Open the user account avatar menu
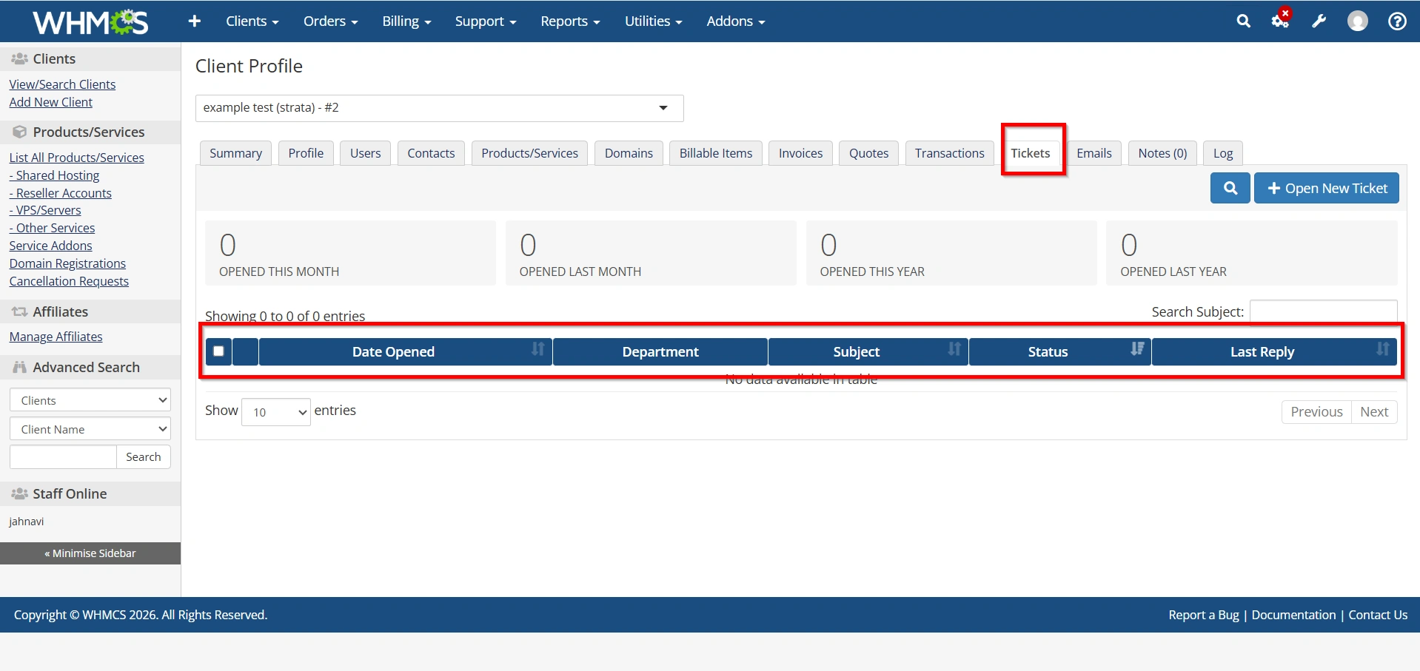 (x=1358, y=21)
